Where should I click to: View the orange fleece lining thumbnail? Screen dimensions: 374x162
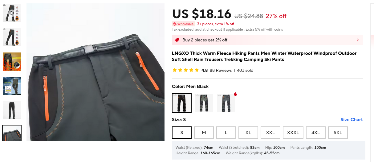click(x=12, y=61)
